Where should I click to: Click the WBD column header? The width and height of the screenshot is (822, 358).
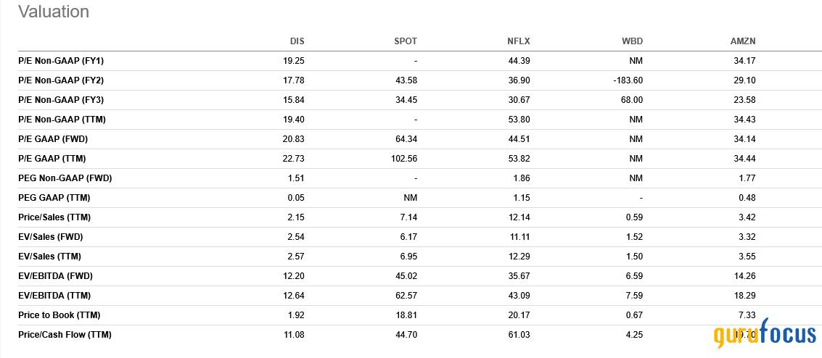tap(632, 41)
